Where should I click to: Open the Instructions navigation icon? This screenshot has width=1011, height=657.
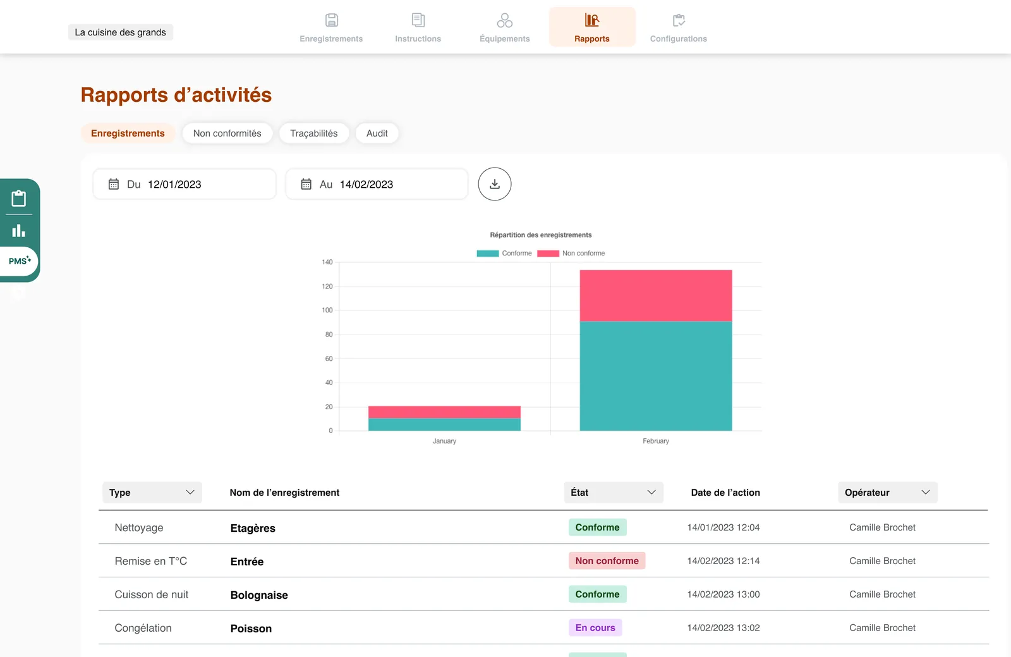418,20
